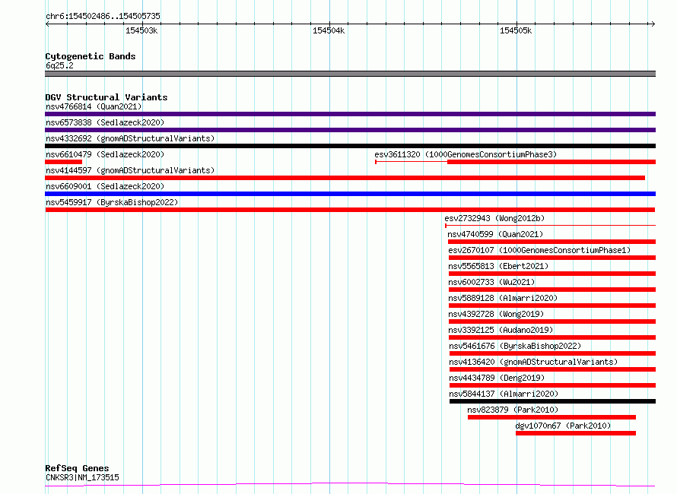The height and width of the screenshot is (494, 677).
Task: Click the left arrow of the ruler
Action: 47,24
